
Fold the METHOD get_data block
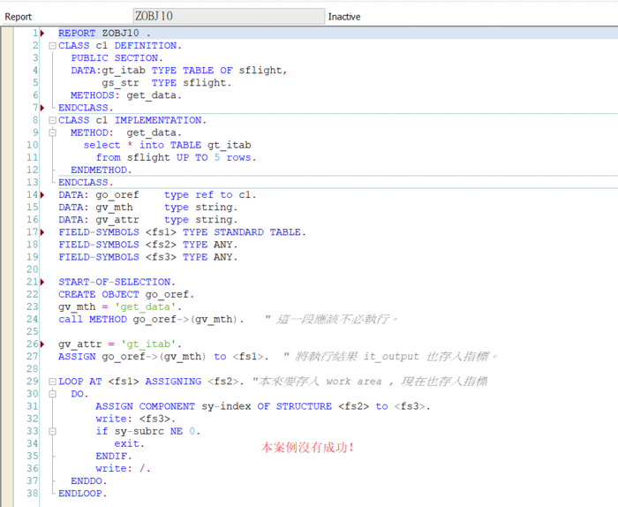(x=52, y=132)
